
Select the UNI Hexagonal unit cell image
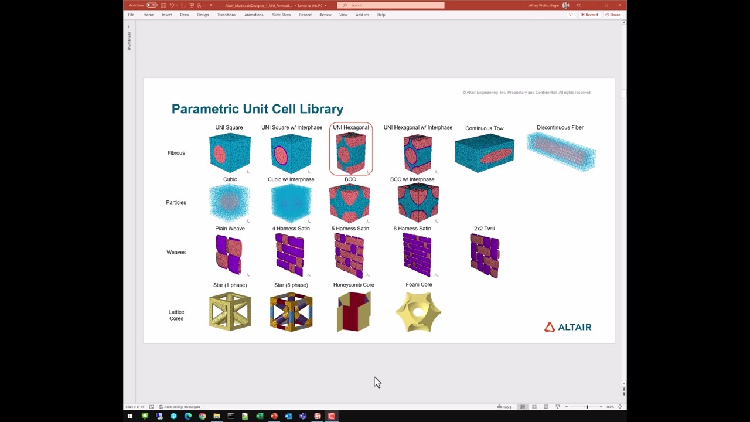click(x=351, y=153)
